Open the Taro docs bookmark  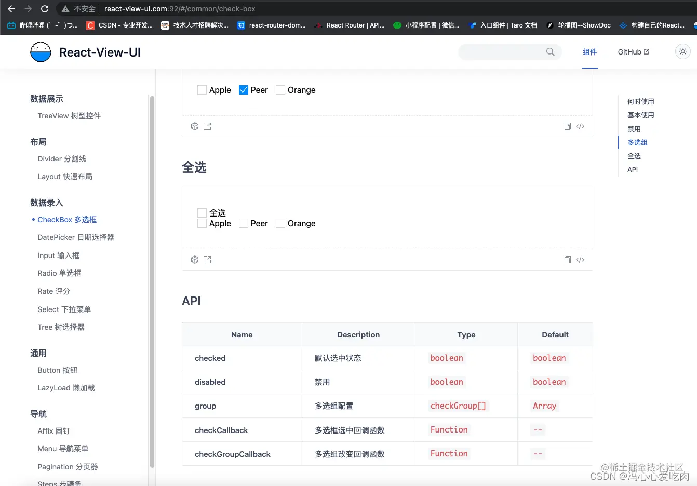(x=502, y=25)
